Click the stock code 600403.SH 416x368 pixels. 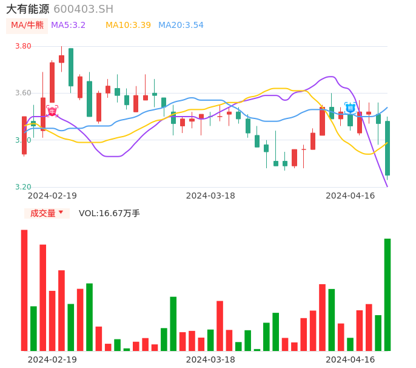[83, 9]
